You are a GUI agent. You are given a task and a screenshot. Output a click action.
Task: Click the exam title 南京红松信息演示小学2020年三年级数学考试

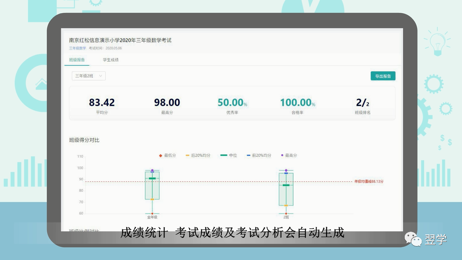pos(120,40)
